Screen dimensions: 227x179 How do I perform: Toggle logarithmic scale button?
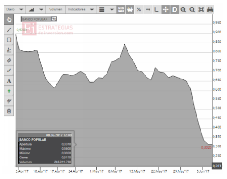[x=148, y=10]
